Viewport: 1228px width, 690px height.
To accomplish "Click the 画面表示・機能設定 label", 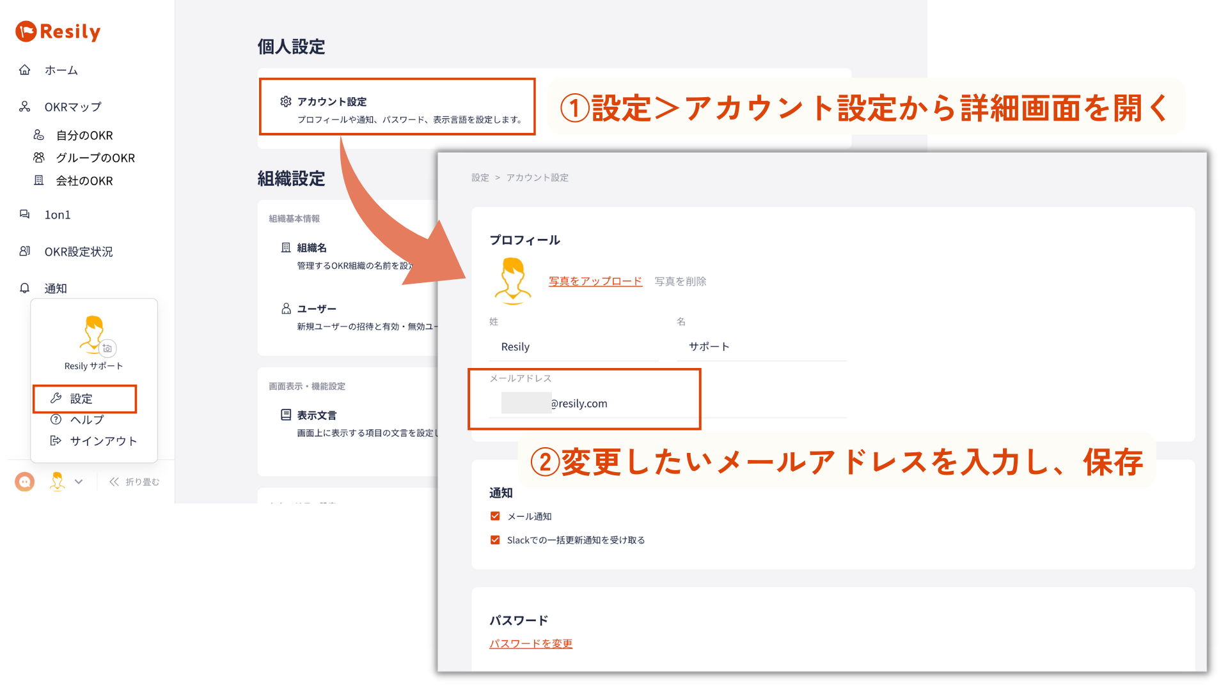I will [x=307, y=386].
